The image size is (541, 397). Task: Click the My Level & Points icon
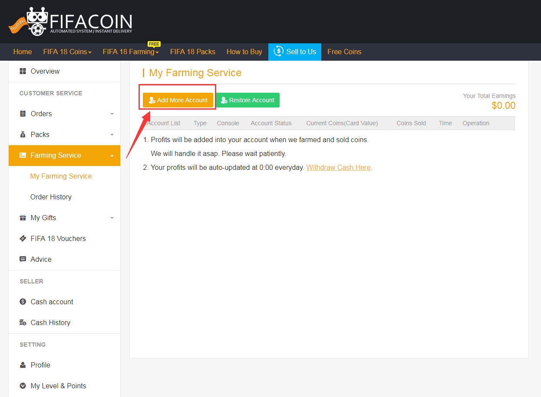[23, 386]
